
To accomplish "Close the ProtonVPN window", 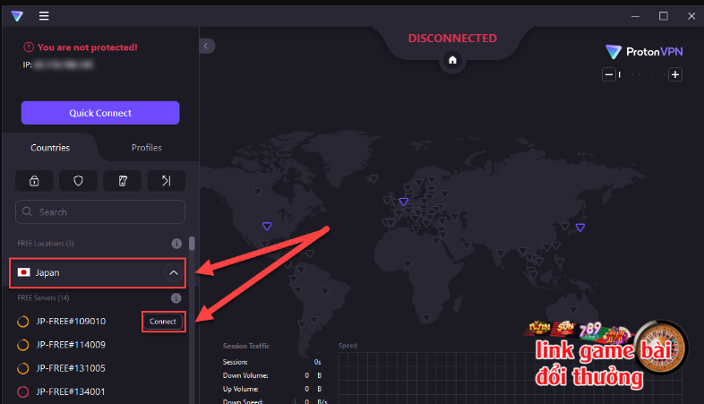I will pyautogui.click(x=691, y=16).
